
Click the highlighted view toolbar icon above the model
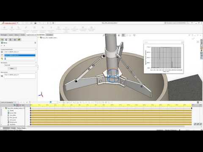123,35
